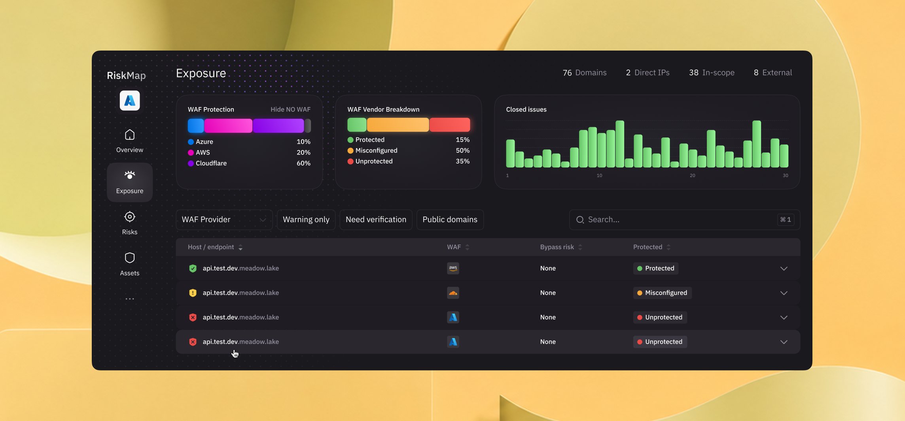Open the WAF Provider dropdown
The width and height of the screenshot is (905, 421).
point(224,220)
